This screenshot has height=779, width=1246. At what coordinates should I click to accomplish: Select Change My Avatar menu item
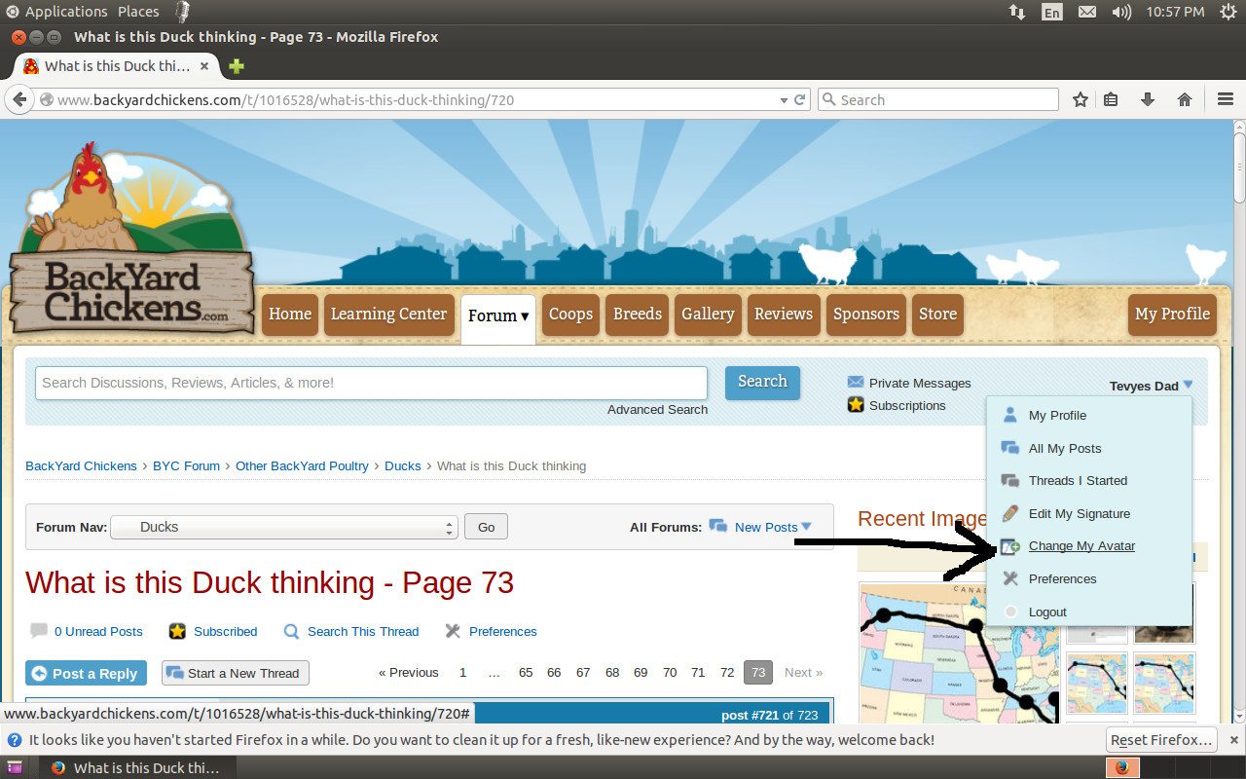(x=1081, y=546)
